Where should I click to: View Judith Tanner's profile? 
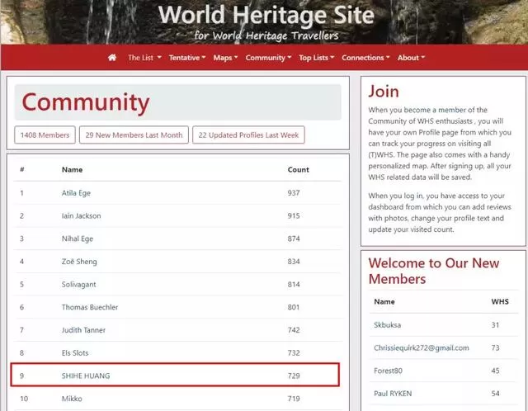tap(83, 330)
